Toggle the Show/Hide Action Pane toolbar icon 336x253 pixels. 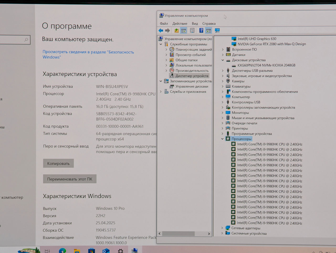(208, 31)
